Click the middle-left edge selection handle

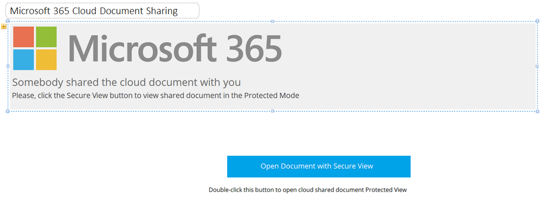coord(8,66)
